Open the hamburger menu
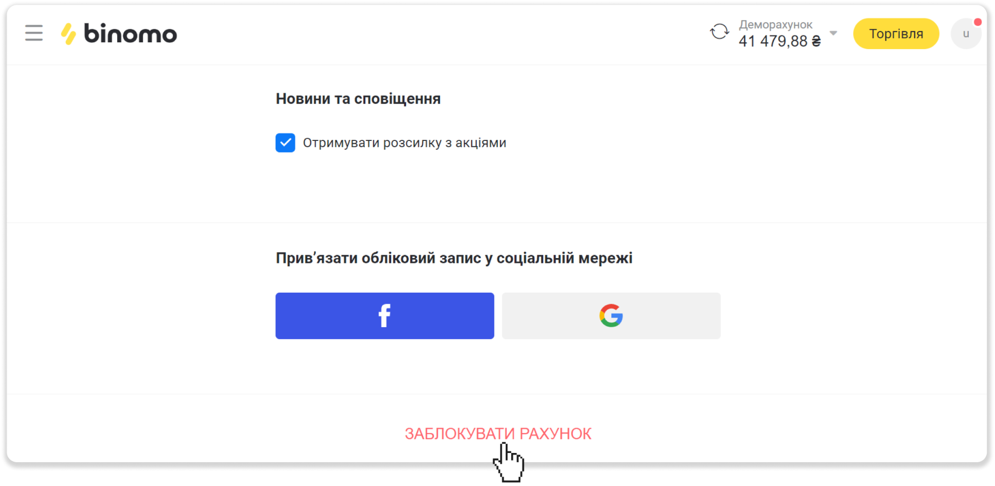995x486 pixels. [34, 33]
